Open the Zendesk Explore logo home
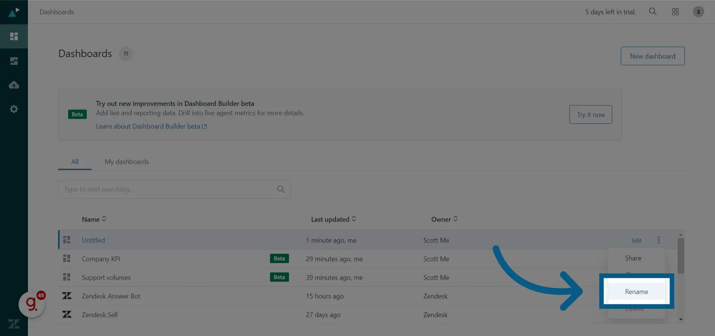The width and height of the screenshot is (715, 336). 14,12
